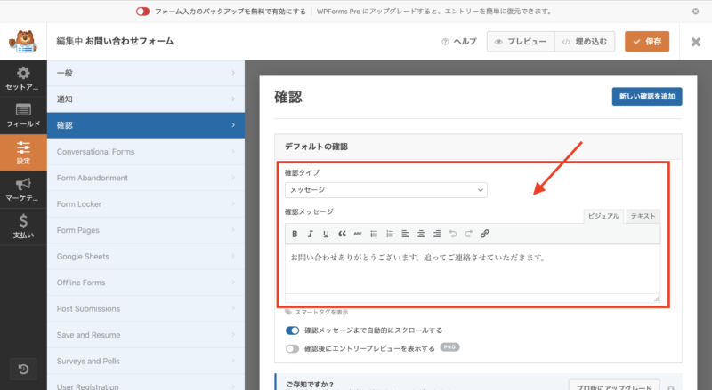This screenshot has height=390, width=712.
Task: Open the Marketing megaphone panel
Action: pyautogui.click(x=23, y=189)
